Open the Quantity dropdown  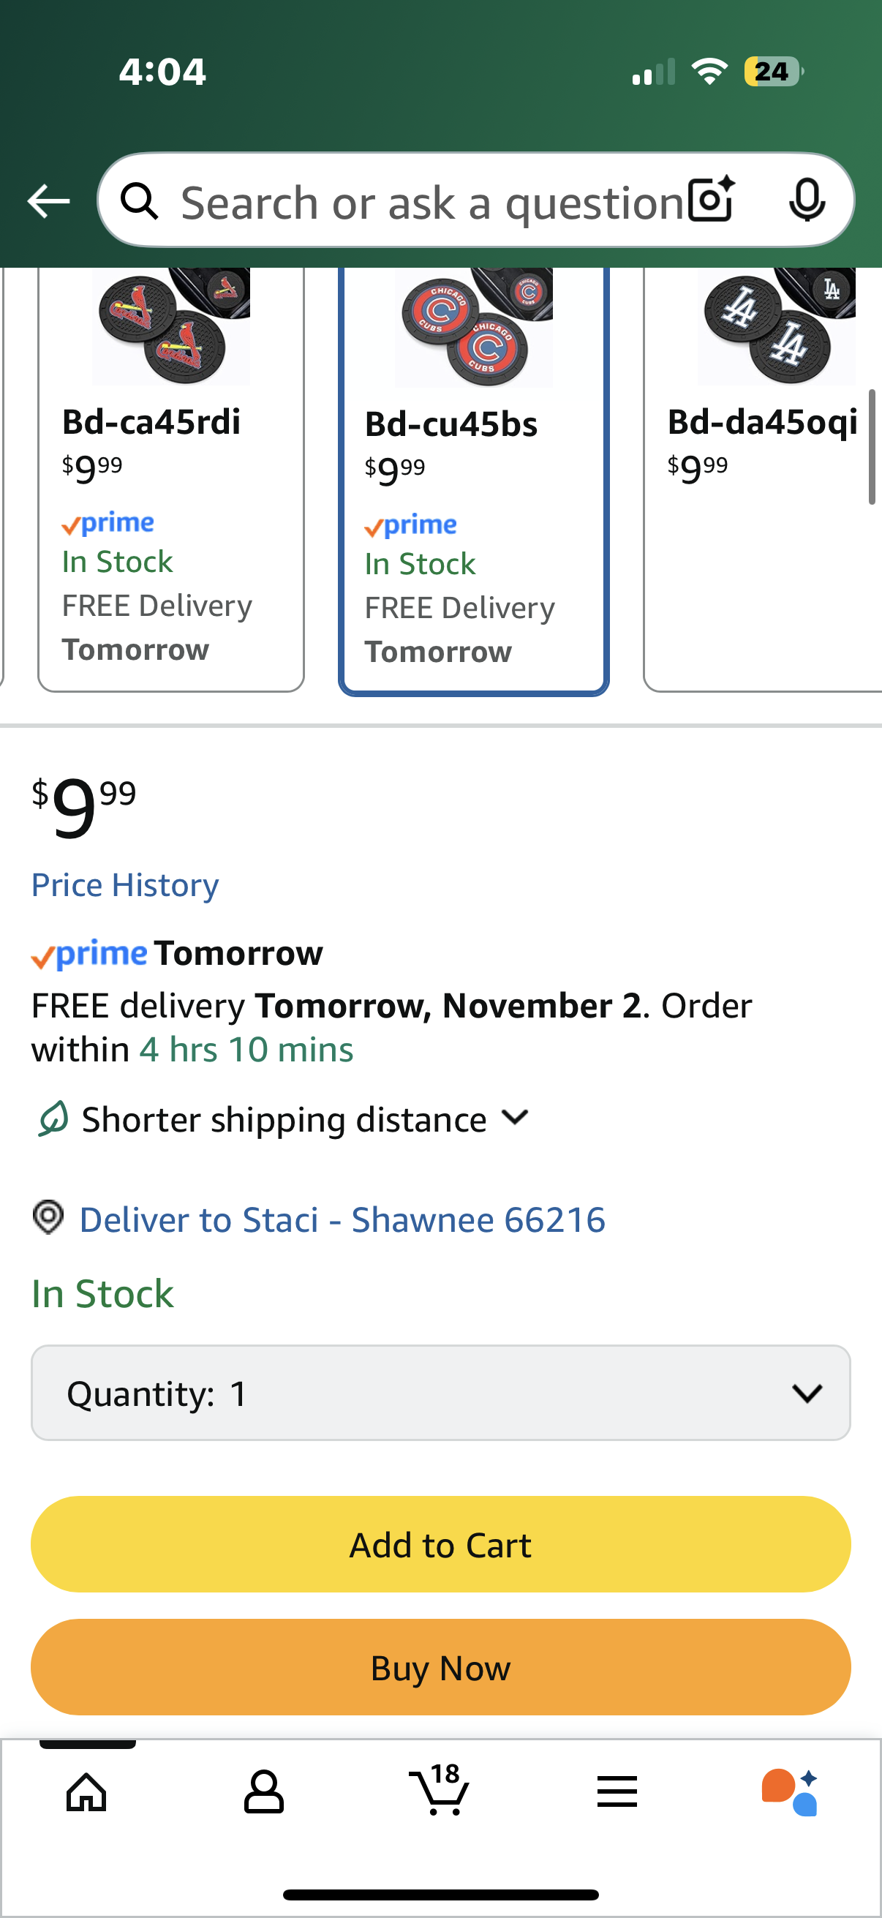(x=440, y=1393)
